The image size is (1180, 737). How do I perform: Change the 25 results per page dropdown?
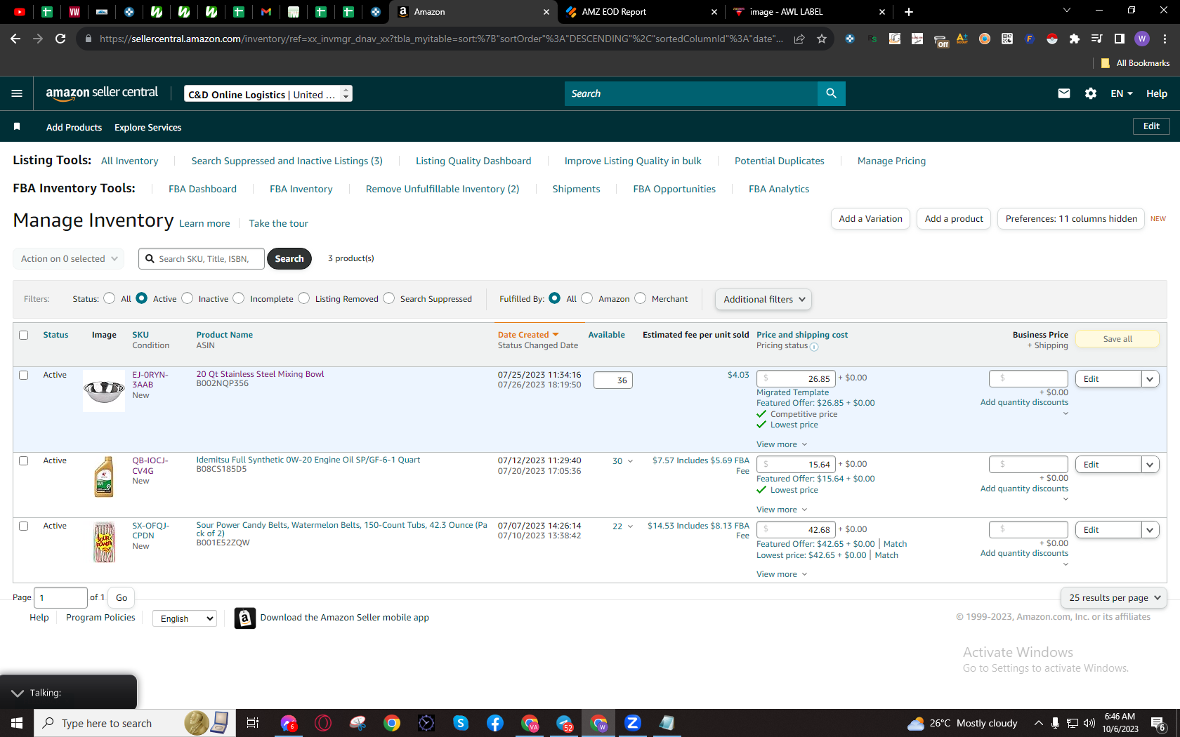(1114, 597)
